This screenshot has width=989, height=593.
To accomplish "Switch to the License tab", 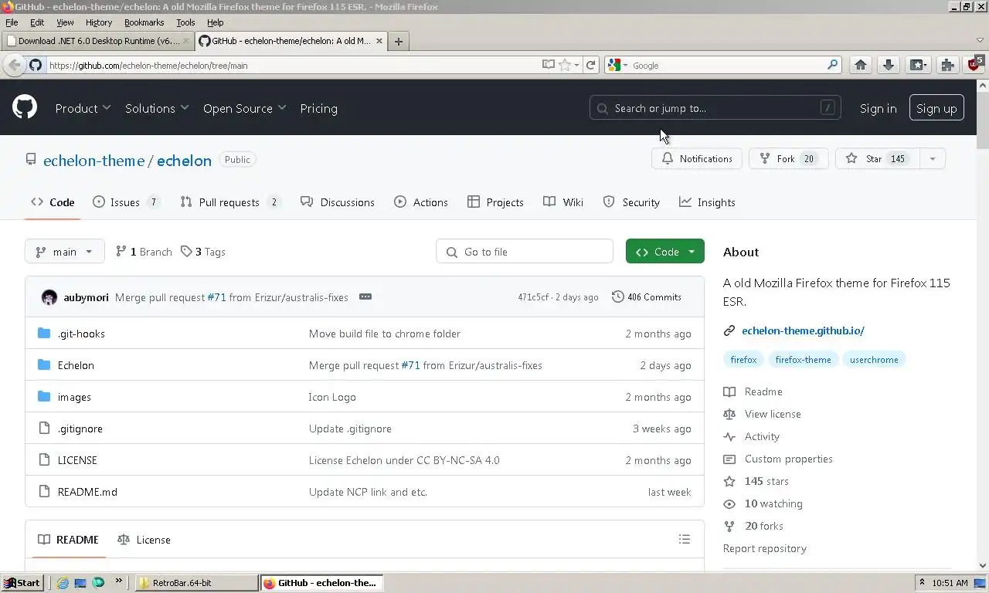I will tap(144, 540).
